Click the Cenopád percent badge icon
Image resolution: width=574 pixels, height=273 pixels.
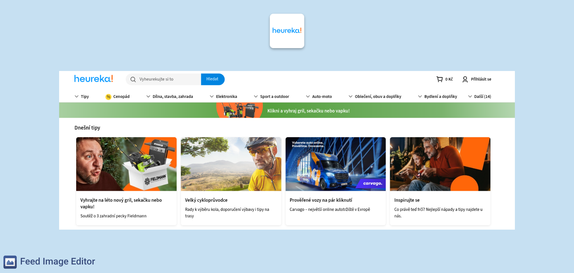click(108, 97)
